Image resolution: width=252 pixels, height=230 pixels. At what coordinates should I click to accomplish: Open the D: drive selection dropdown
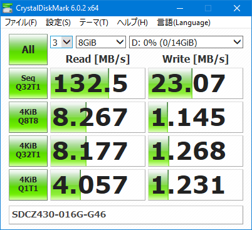186,42
